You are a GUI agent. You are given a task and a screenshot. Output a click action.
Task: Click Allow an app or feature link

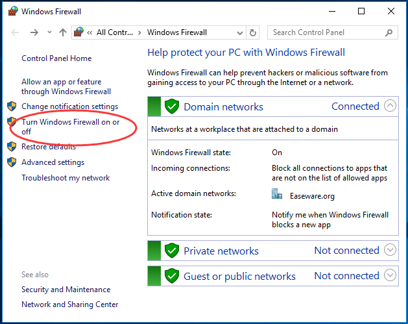point(66,86)
